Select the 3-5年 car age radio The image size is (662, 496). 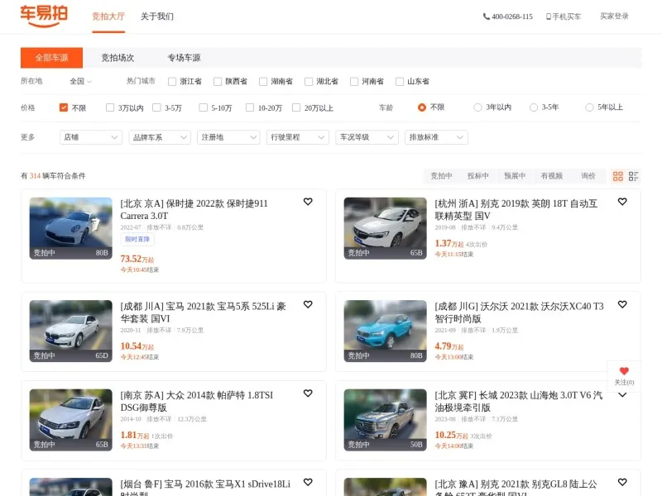tap(534, 107)
